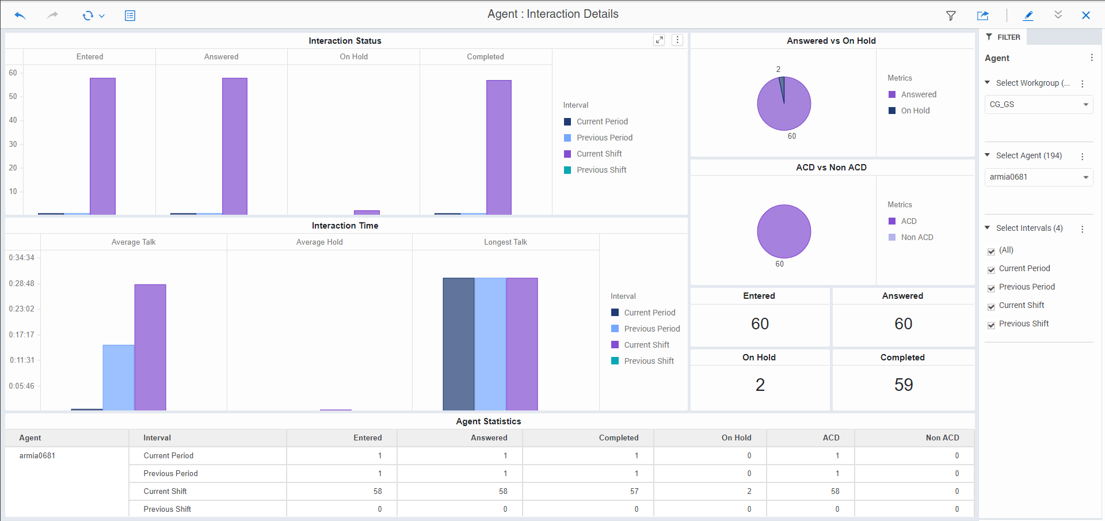The image size is (1105, 521).
Task: Click the refresh icon in toolbar
Action: coord(87,16)
